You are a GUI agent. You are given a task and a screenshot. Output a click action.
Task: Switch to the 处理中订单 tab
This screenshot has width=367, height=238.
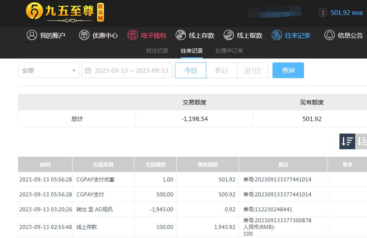tap(229, 51)
